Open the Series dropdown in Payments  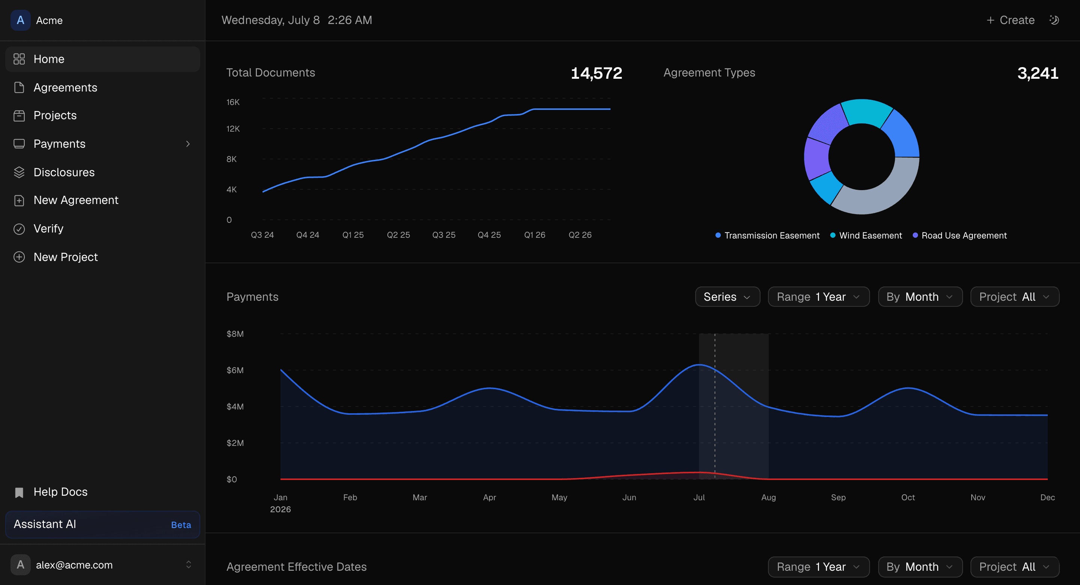point(727,297)
